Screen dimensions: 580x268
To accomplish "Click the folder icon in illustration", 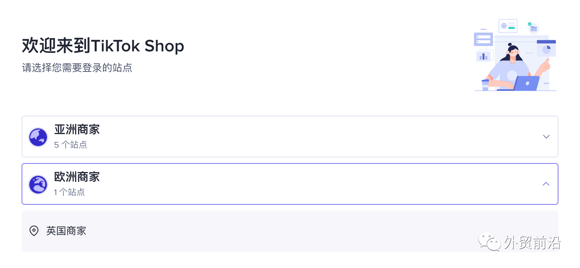I will click(534, 28).
